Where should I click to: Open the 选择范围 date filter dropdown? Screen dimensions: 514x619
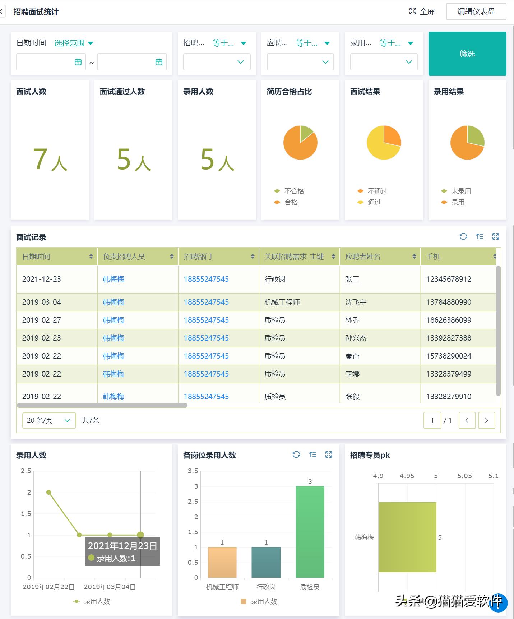click(x=74, y=43)
